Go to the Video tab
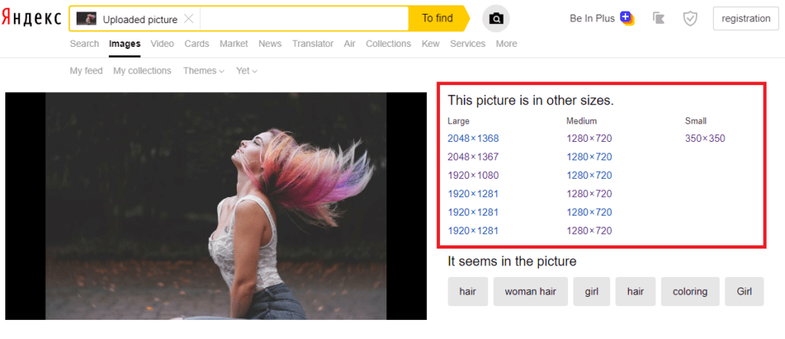The height and width of the screenshot is (339, 785). (x=163, y=44)
